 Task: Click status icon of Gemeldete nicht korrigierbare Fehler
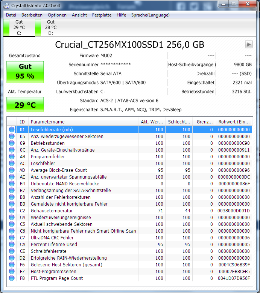(x=12, y=203)
